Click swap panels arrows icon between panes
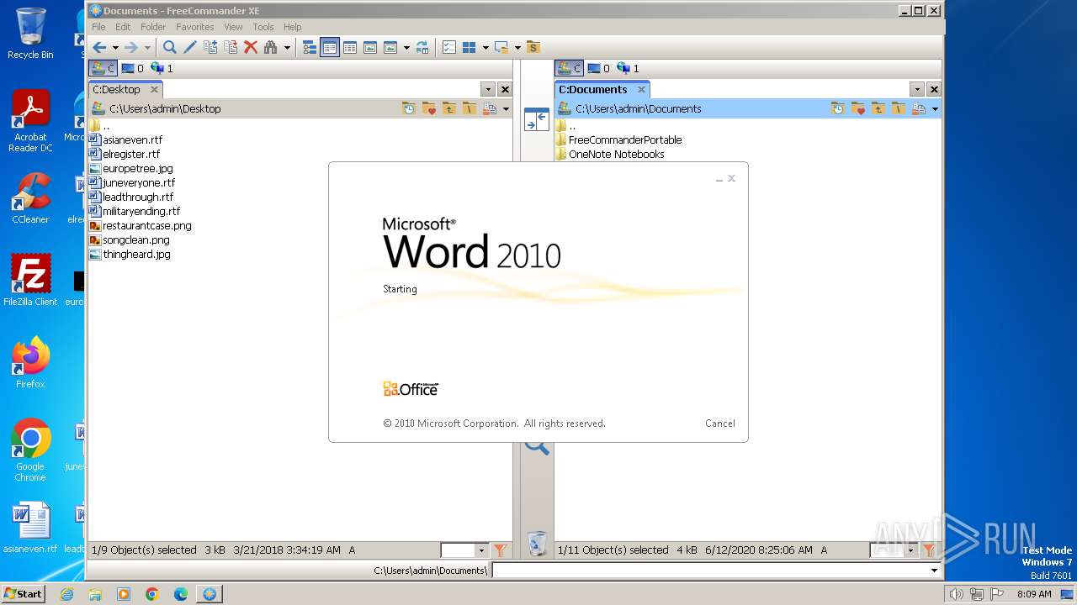Viewport: 1077px width, 605px height. point(536,119)
